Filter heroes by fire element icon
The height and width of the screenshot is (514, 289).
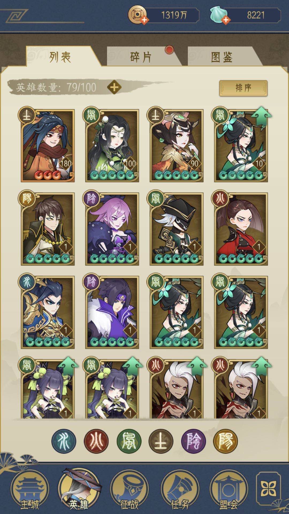pyautogui.click(x=96, y=441)
